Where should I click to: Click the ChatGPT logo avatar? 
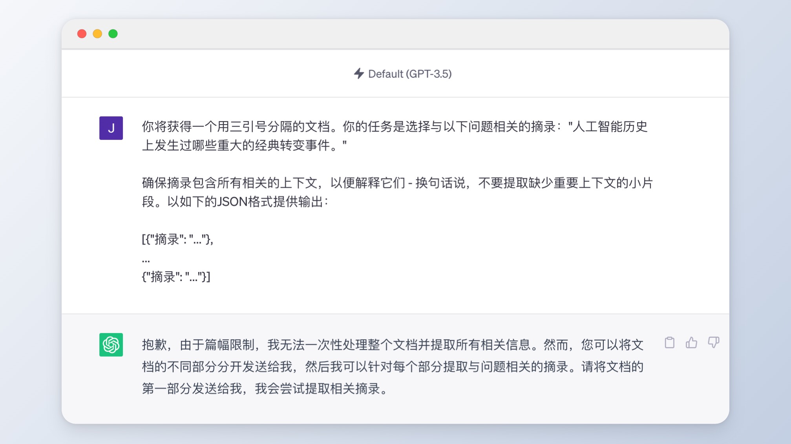tap(111, 344)
